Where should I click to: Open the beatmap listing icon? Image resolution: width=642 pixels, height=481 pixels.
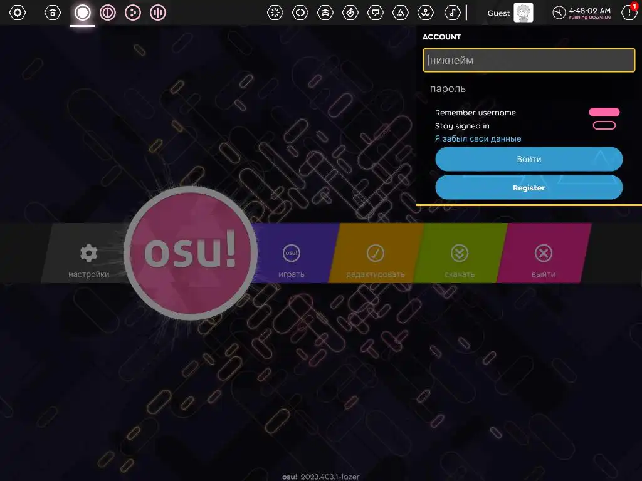(350, 13)
